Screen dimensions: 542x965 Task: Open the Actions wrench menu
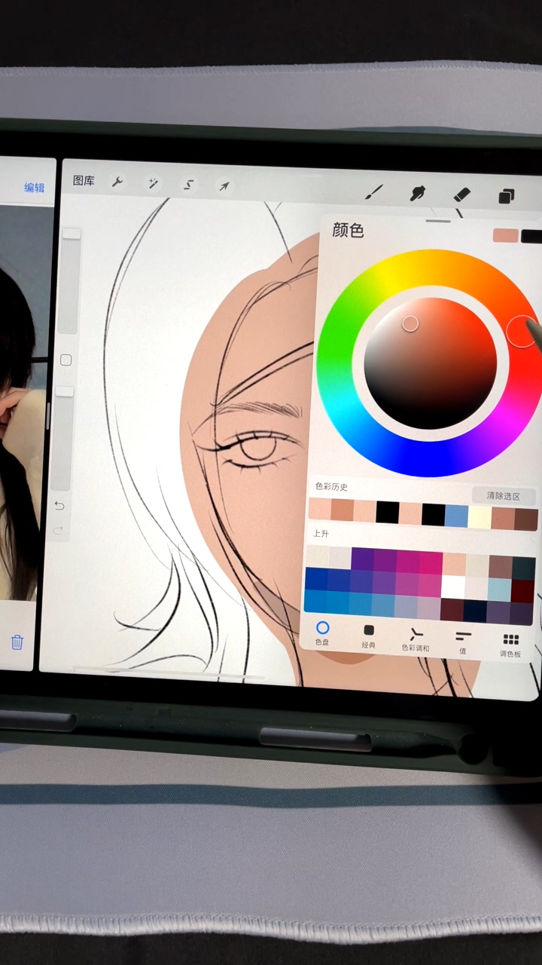click(117, 182)
